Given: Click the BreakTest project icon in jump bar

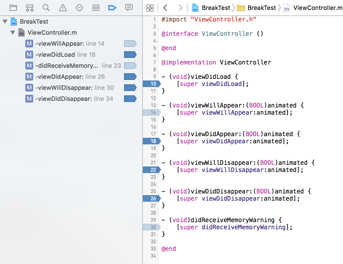Looking at the screenshot, I should point(195,8).
